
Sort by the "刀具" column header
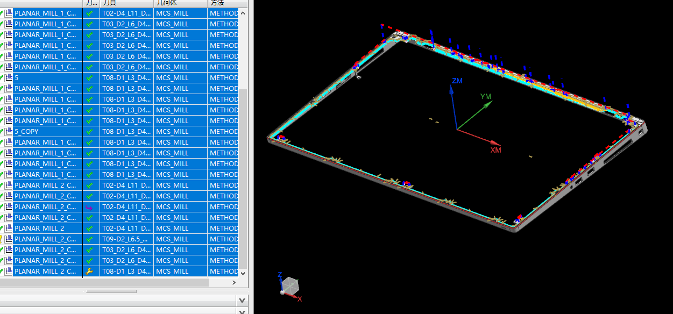click(x=126, y=3)
